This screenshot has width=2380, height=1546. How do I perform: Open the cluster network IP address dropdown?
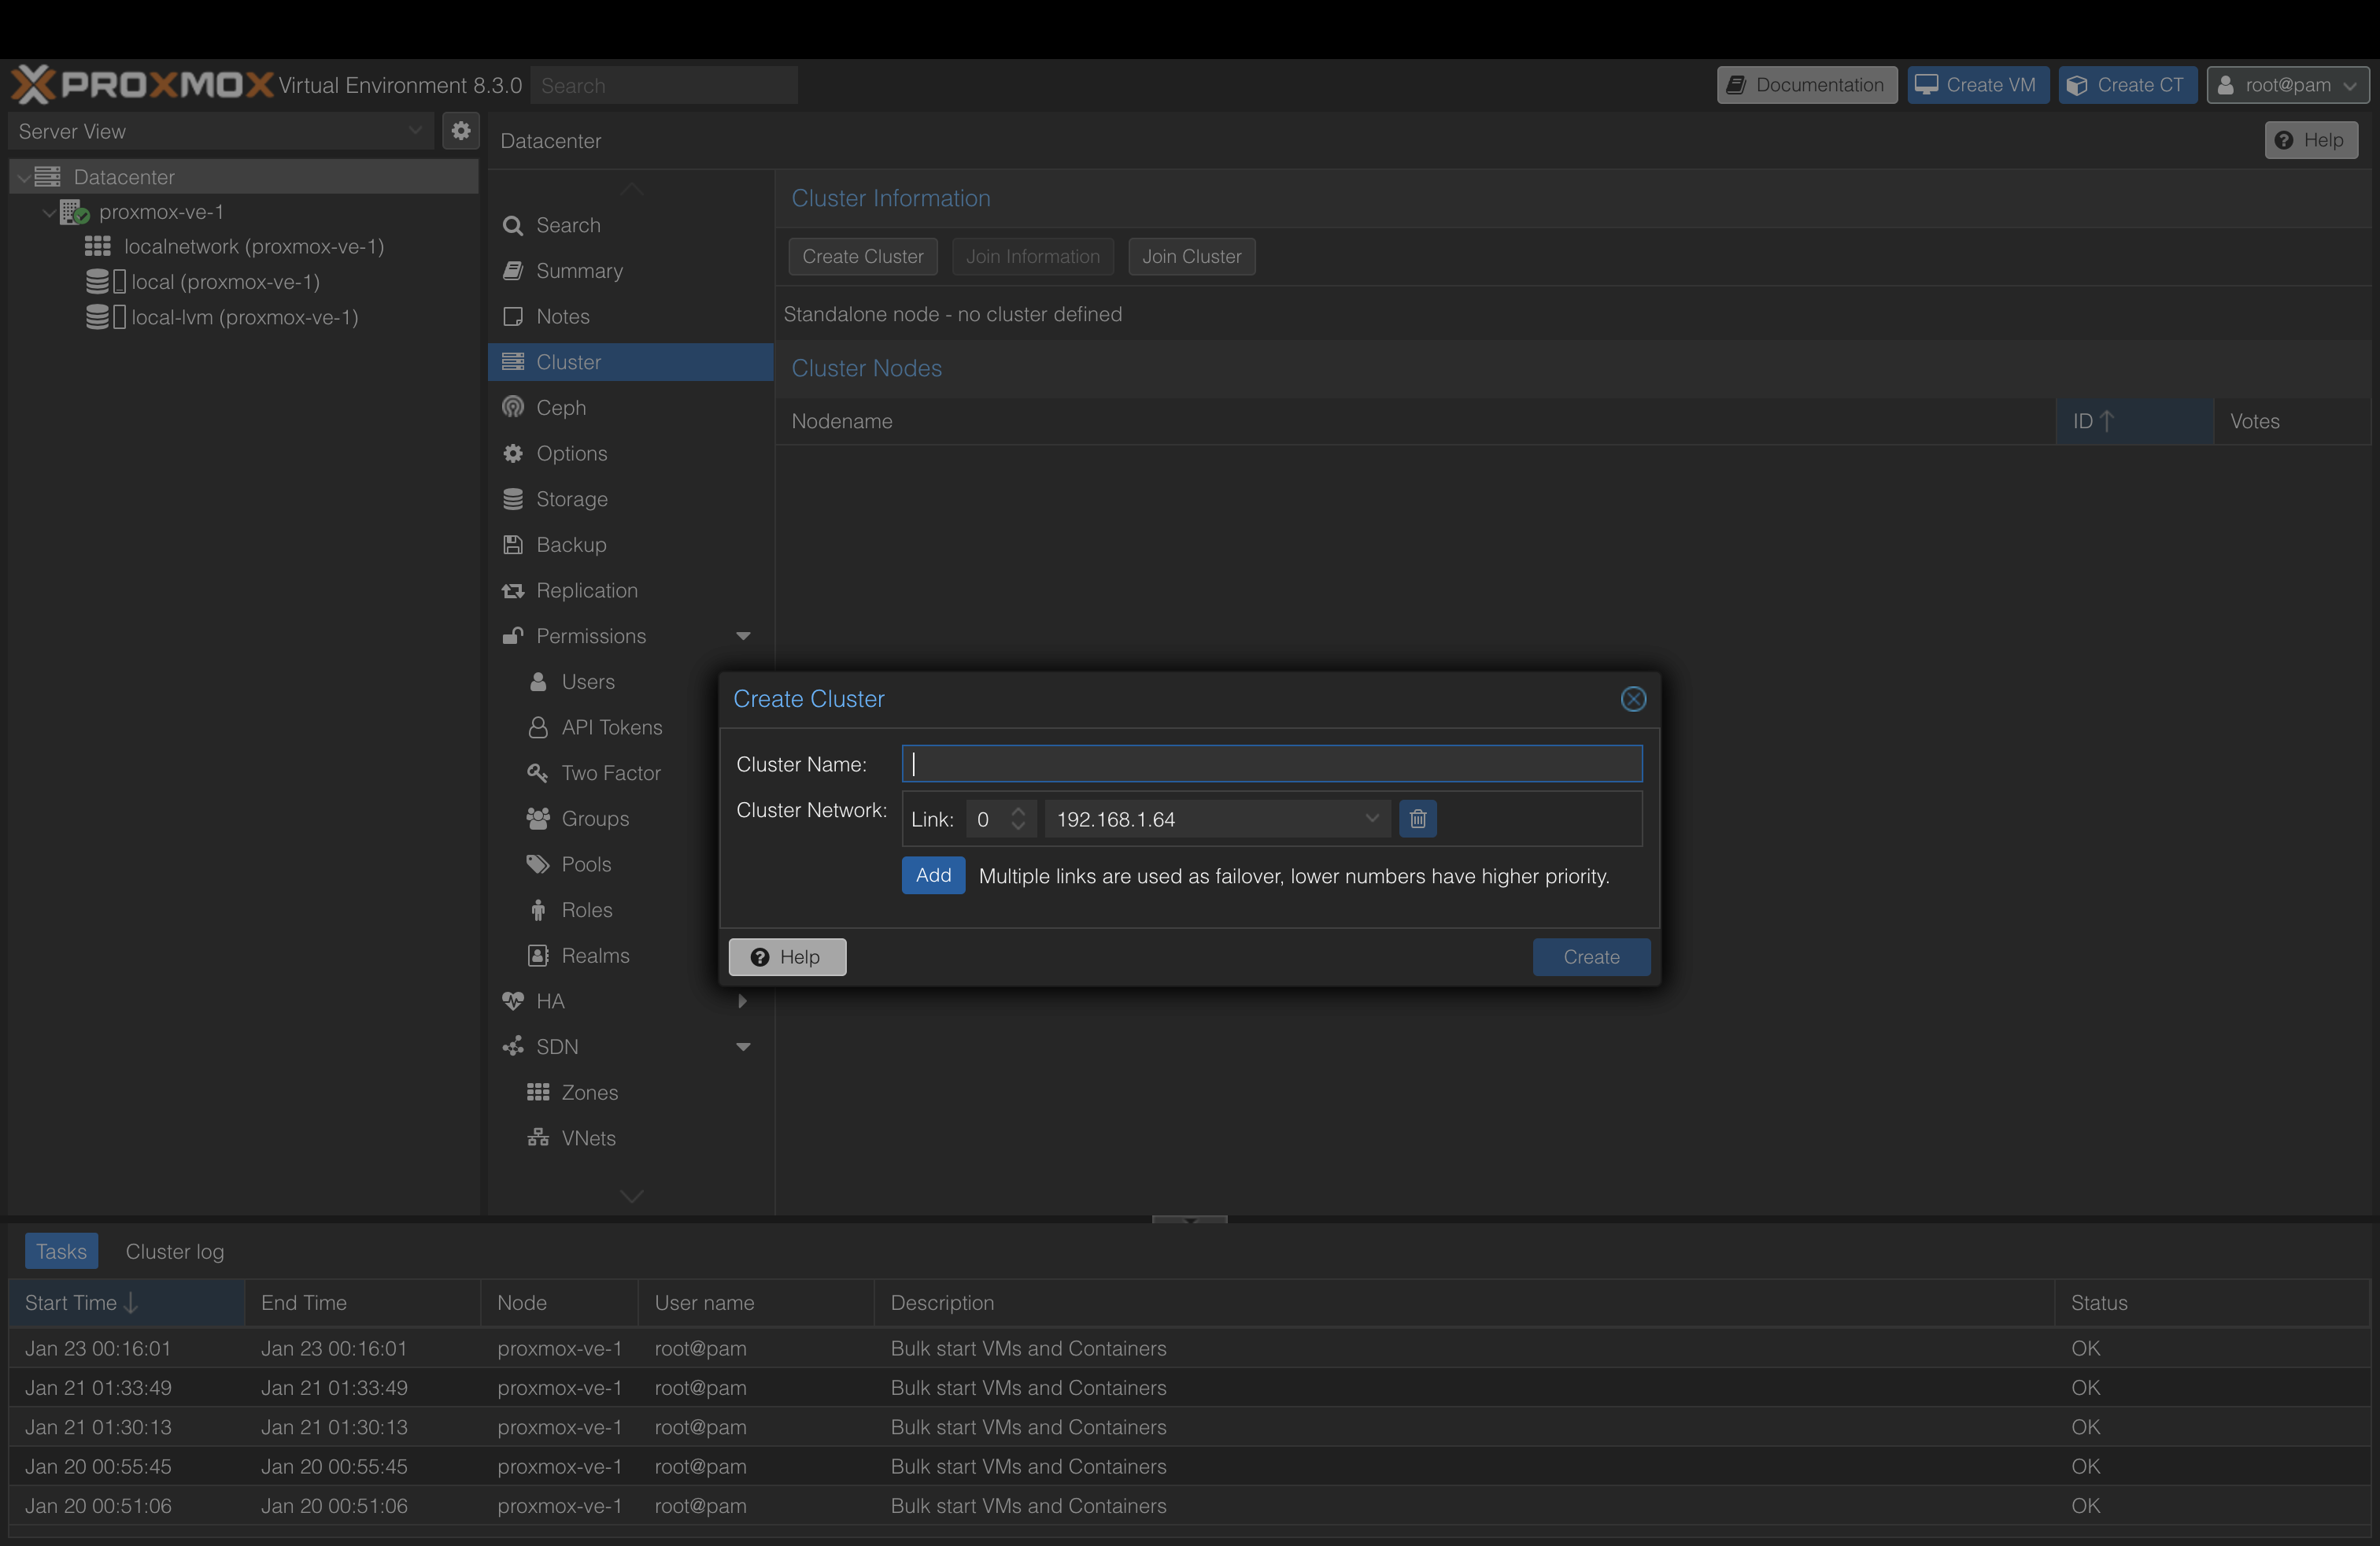tap(1371, 819)
